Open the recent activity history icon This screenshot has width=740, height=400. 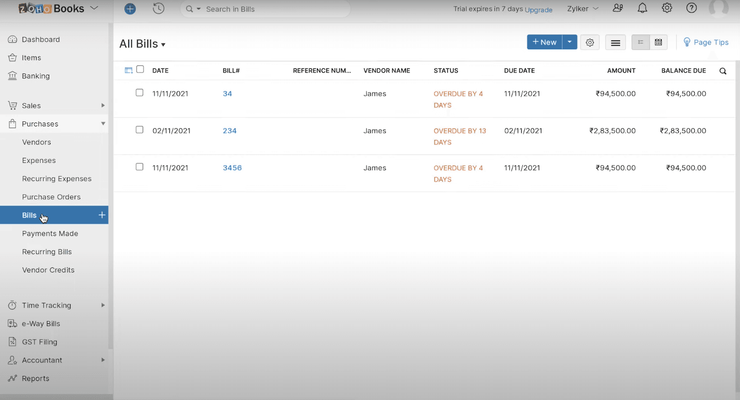point(158,9)
